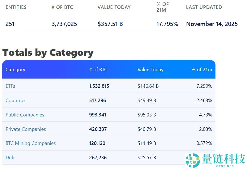Click the Totals by Category heading
The image size is (245, 169).
pos(48,52)
